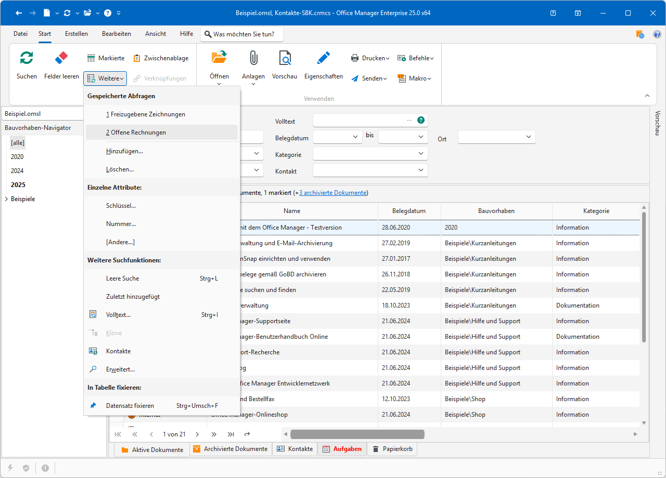
Task: Open the Erstellen ribbon tab
Action: (x=76, y=34)
